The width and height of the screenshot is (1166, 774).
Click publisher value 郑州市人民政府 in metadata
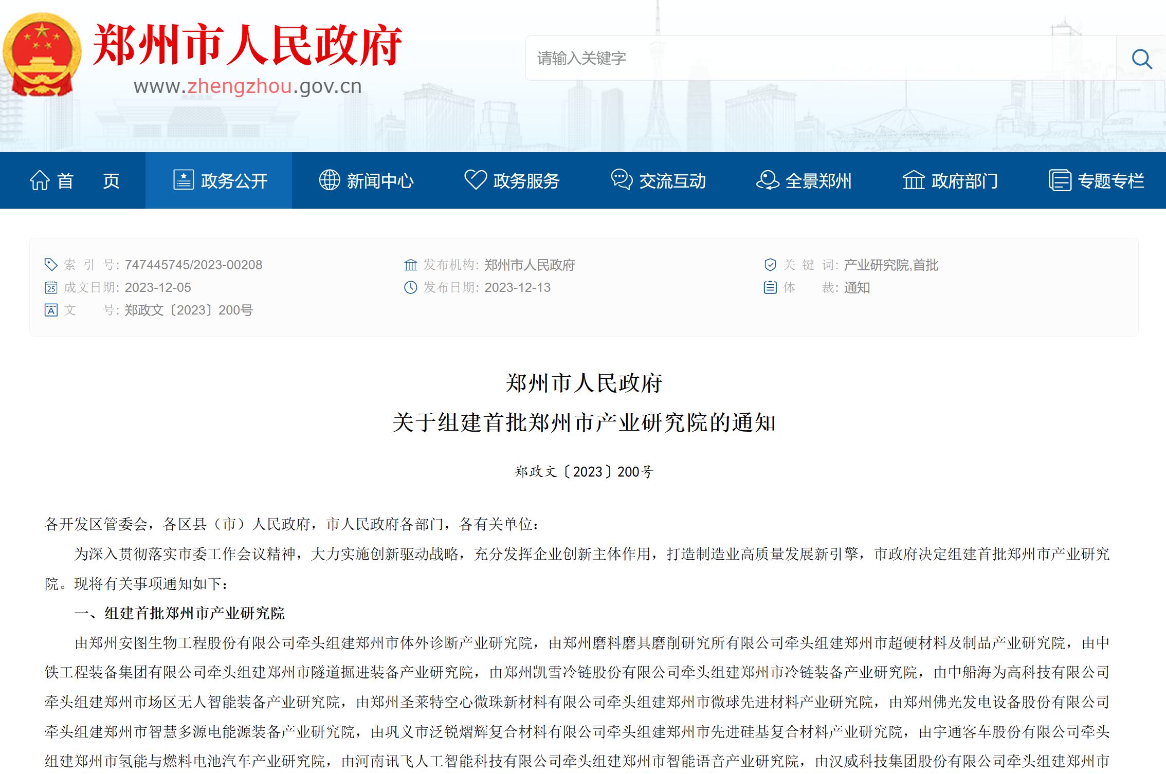point(530,265)
